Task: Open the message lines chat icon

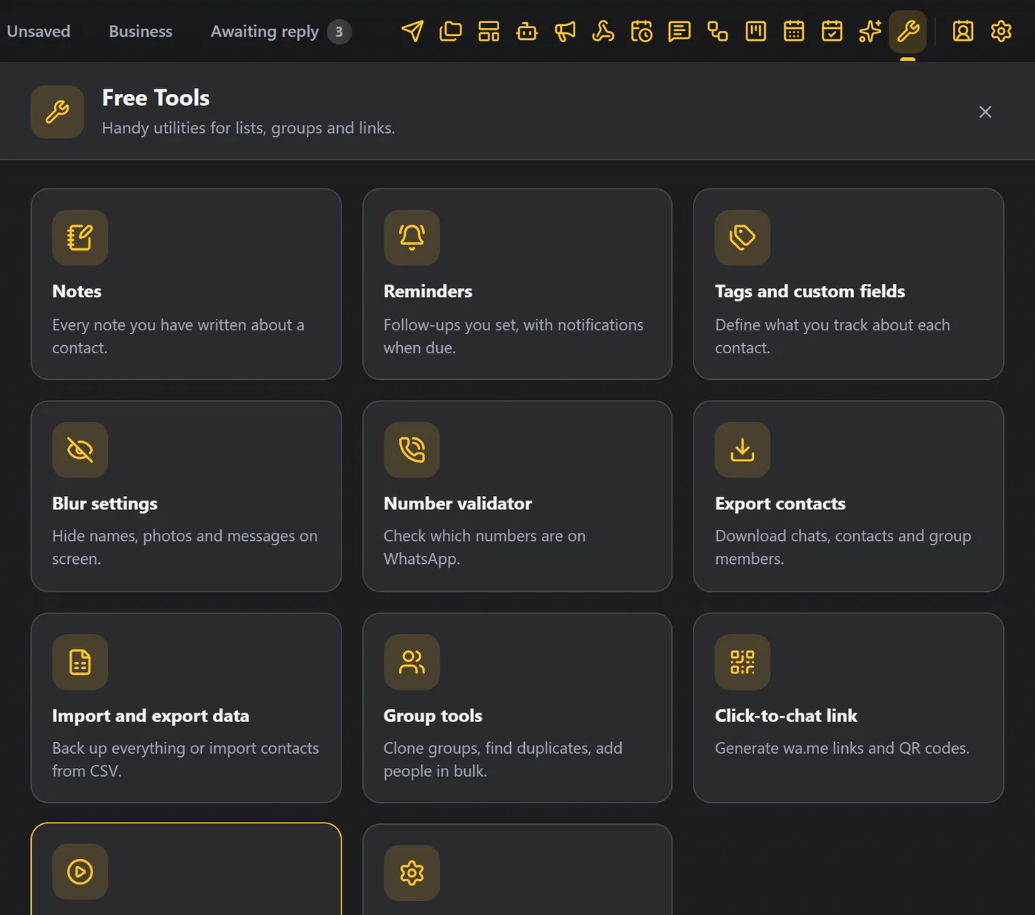Action: click(x=679, y=31)
